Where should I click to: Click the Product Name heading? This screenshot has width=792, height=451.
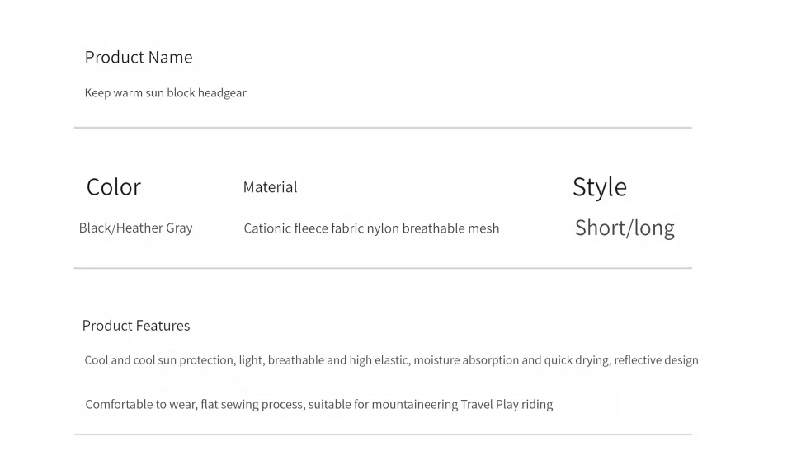139,58
